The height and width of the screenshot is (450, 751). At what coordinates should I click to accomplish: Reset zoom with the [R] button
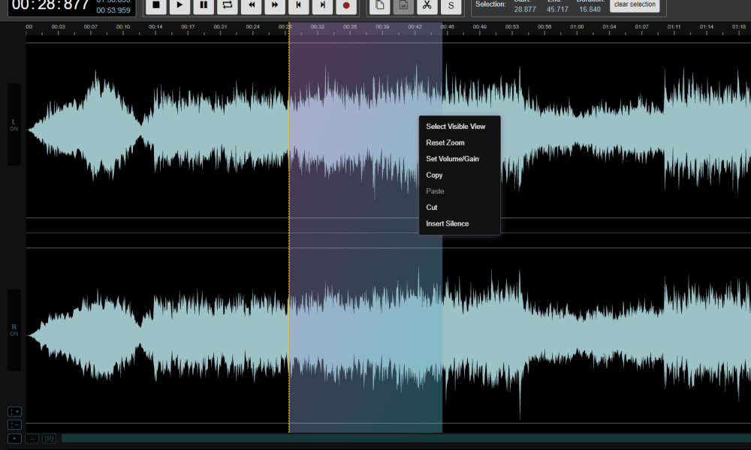pyautogui.click(x=49, y=439)
